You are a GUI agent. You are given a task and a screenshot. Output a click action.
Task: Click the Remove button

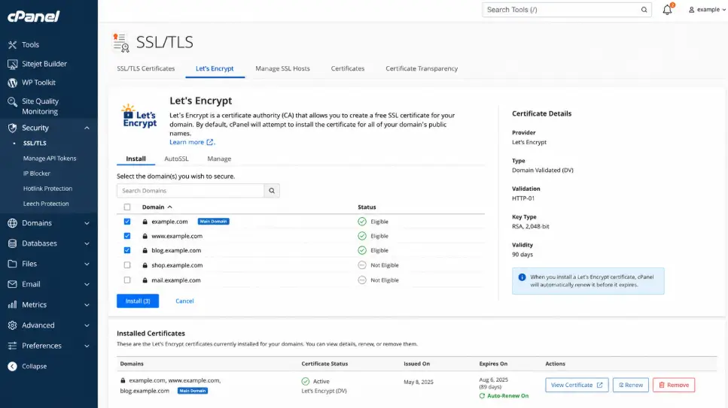pyautogui.click(x=674, y=385)
